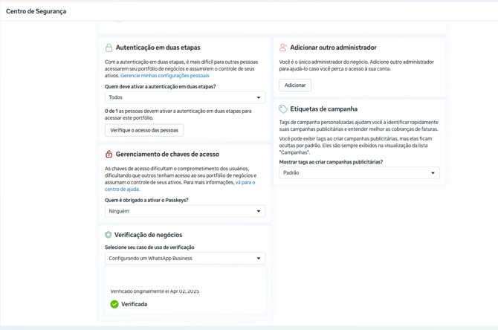This screenshot has width=498, height=330.
Task: Click the Etiquetas de campanha heading
Action: click(323, 109)
